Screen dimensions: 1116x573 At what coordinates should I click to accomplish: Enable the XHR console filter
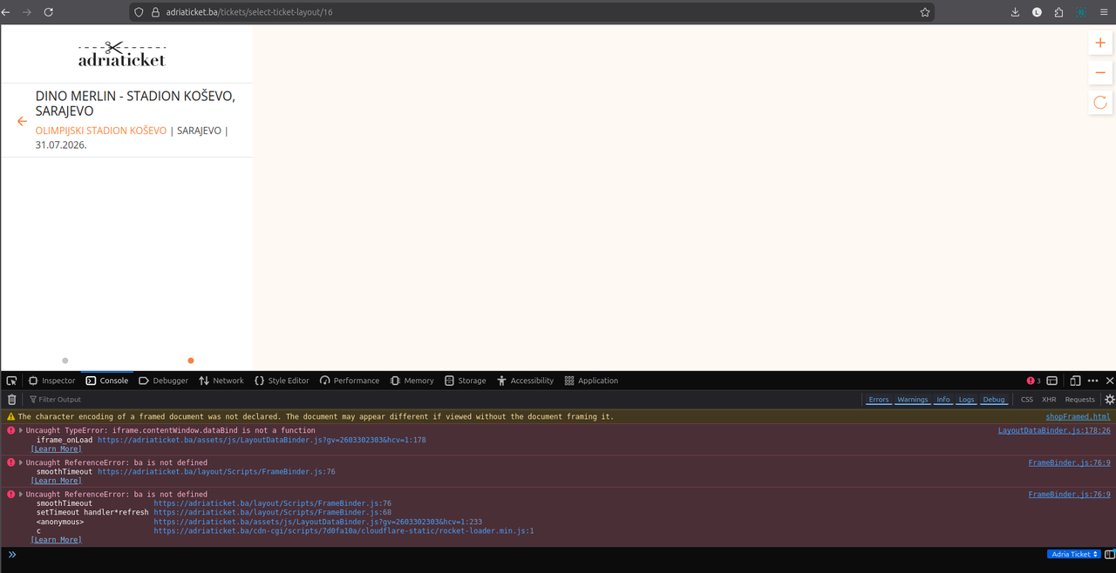[1049, 400]
